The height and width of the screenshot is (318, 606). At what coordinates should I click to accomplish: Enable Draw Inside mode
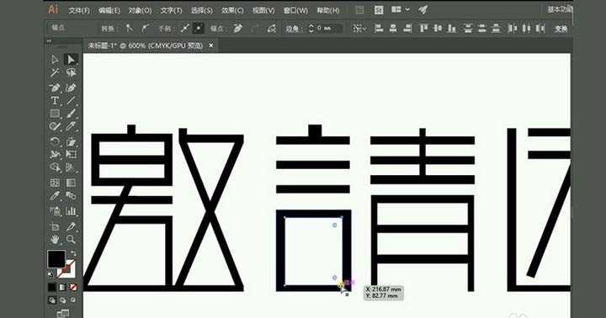pyautogui.click(x=72, y=299)
